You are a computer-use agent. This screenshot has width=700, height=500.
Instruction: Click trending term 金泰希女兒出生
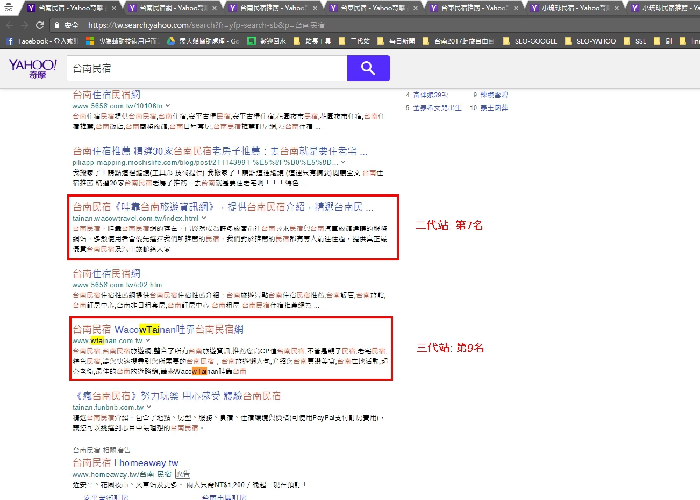[x=437, y=108]
